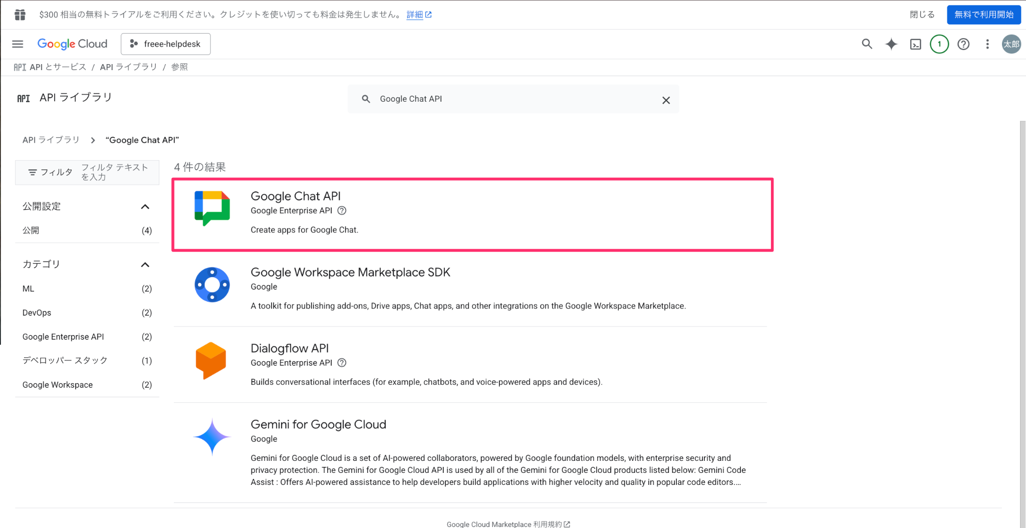Open the Google Chat API result title
Image resolution: width=1026 pixels, height=528 pixels.
pyautogui.click(x=296, y=196)
